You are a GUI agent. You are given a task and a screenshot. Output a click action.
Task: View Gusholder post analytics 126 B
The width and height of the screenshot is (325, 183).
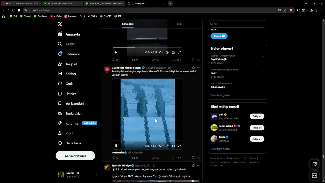coord(176,158)
